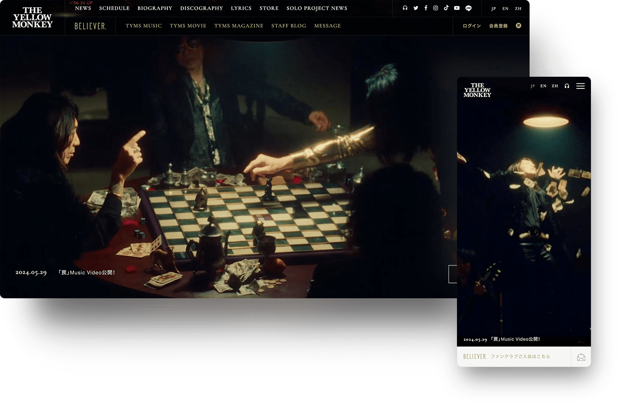
Task: Open the SCHEDULE menu item
Action: (114, 8)
